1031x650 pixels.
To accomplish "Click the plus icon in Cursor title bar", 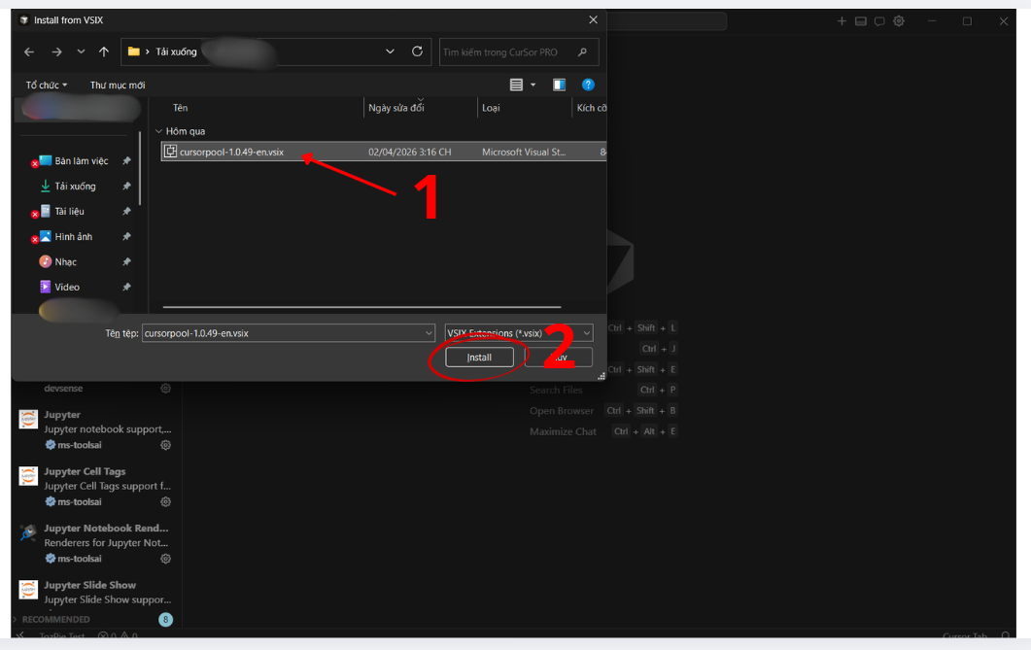I will 842,21.
